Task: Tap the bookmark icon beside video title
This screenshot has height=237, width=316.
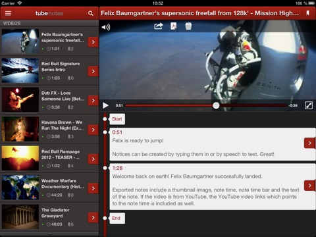Action: (308, 13)
